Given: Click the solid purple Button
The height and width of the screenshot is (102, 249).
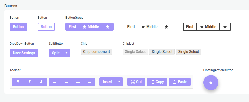Looking at the screenshot, I should pyautogui.click(x=19, y=27).
